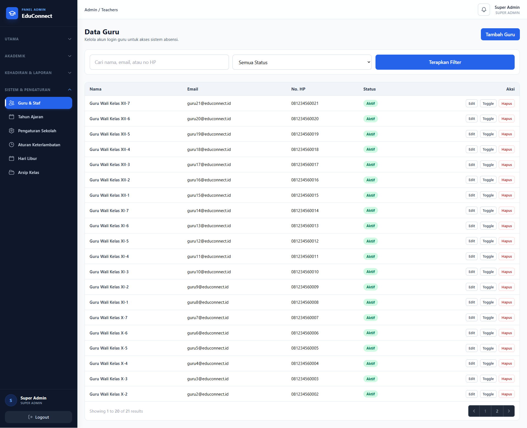
Task: Expand the AKADEMIK sidebar section
Action: click(38, 56)
